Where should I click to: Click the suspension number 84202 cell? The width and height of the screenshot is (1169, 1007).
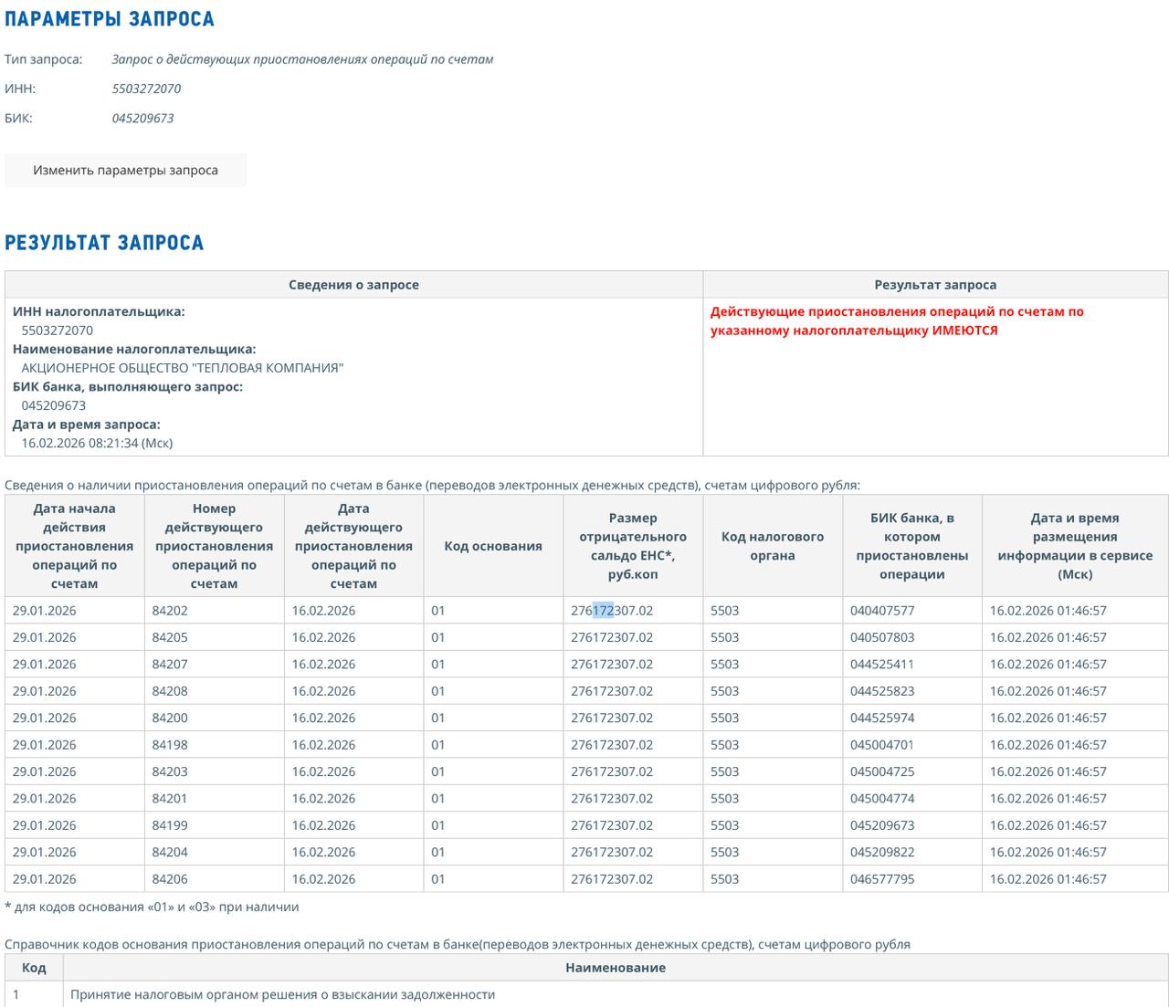[170, 611]
